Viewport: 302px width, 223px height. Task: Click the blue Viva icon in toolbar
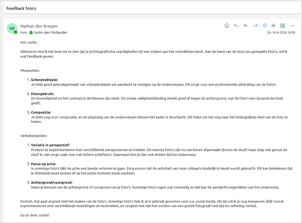click(265, 25)
